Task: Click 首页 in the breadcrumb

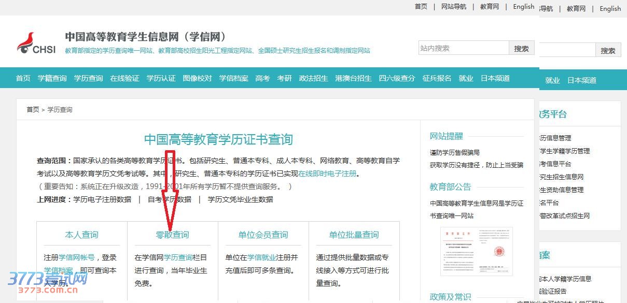Action: [33, 110]
